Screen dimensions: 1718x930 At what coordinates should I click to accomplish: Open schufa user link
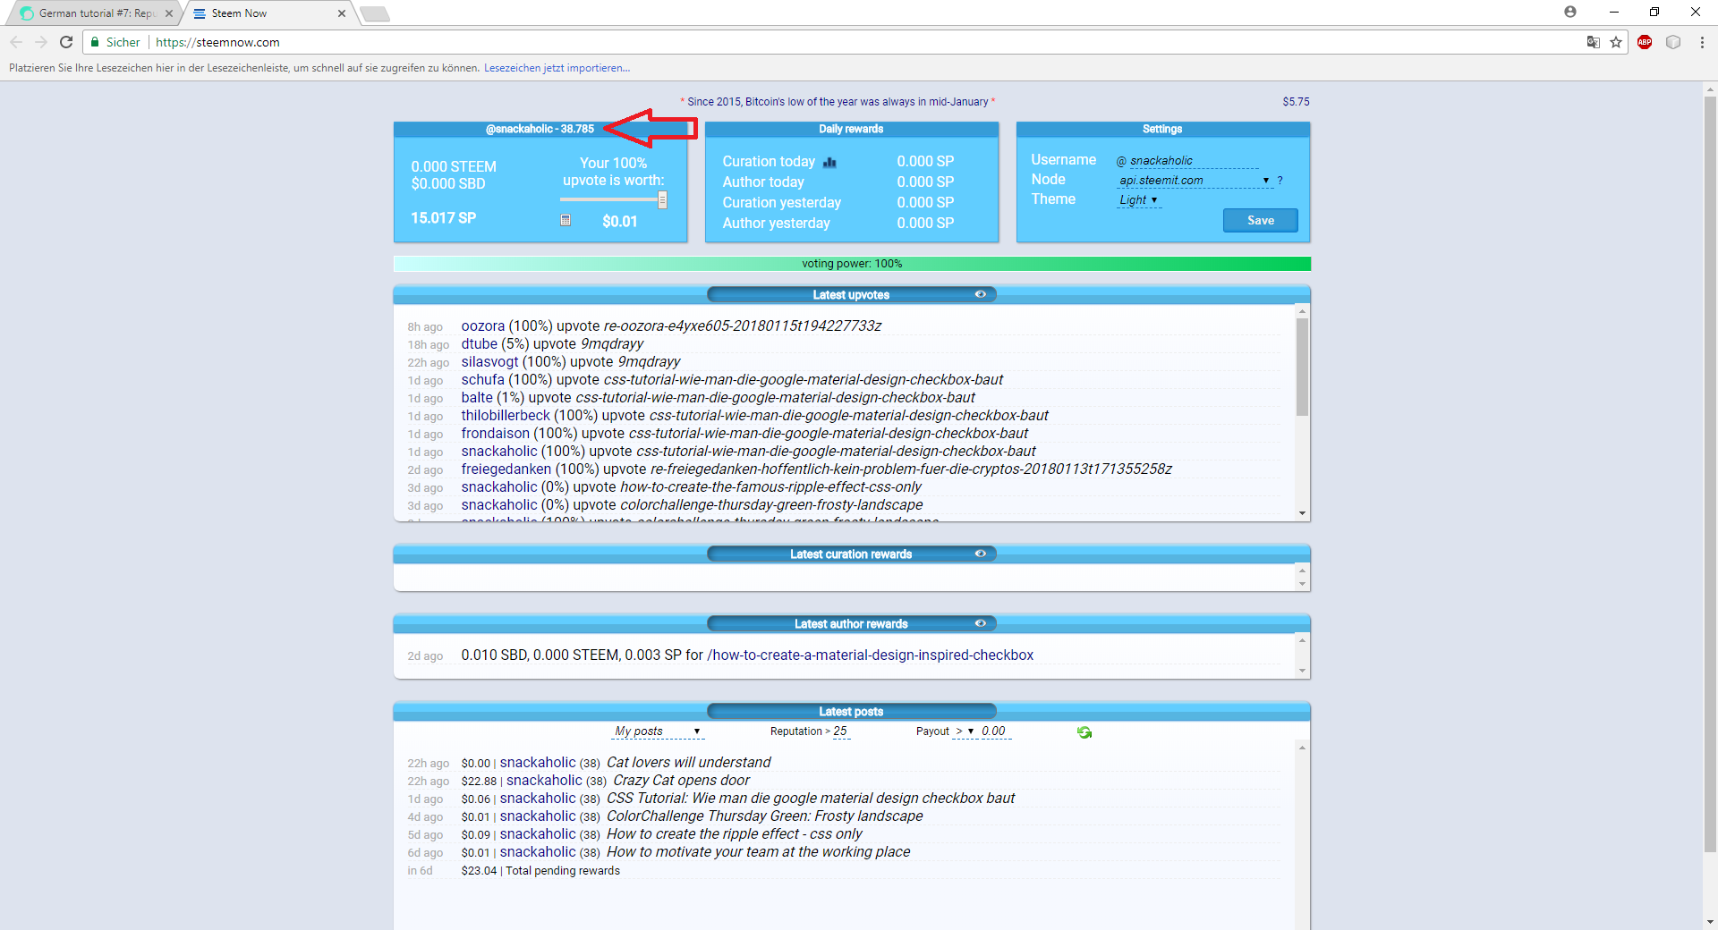[483, 379]
